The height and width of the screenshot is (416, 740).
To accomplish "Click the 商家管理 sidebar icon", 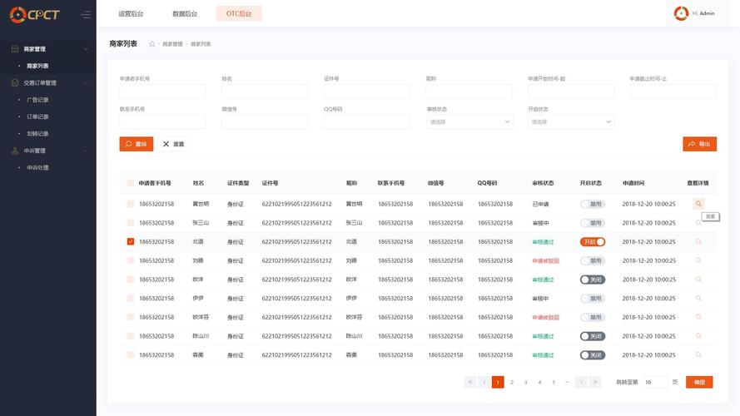I will click(x=15, y=49).
